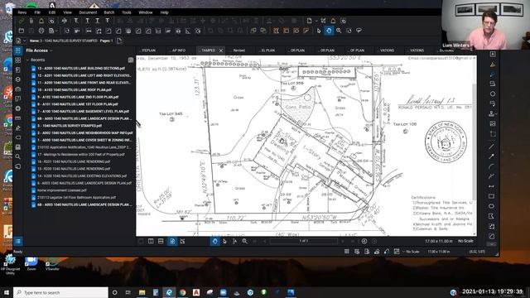Switch to the AP INFO document tab
The image size is (530, 298).
[x=178, y=50]
